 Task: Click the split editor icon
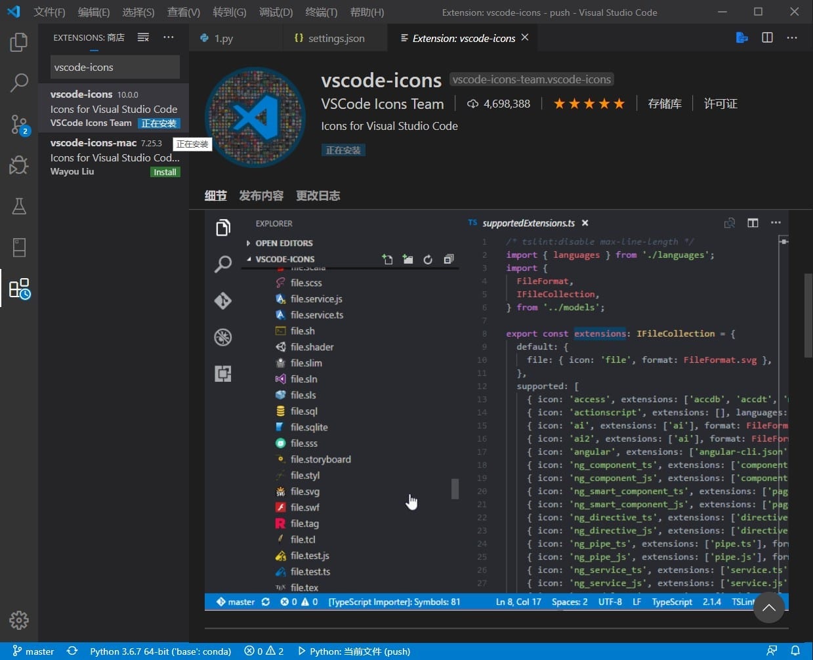[x=767, y=38]
